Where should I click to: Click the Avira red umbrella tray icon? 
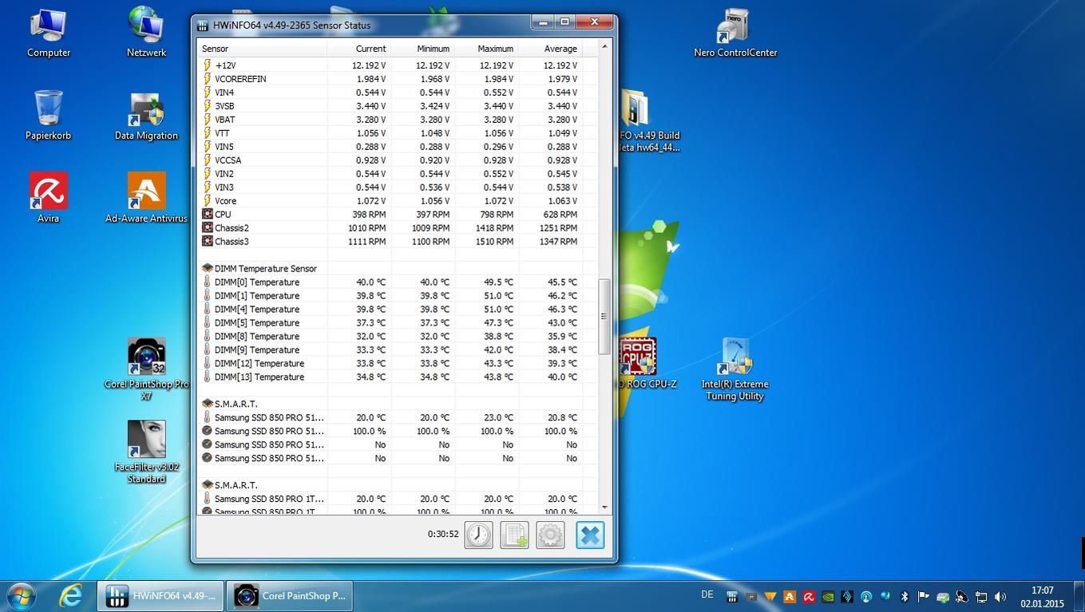point(809,597)
